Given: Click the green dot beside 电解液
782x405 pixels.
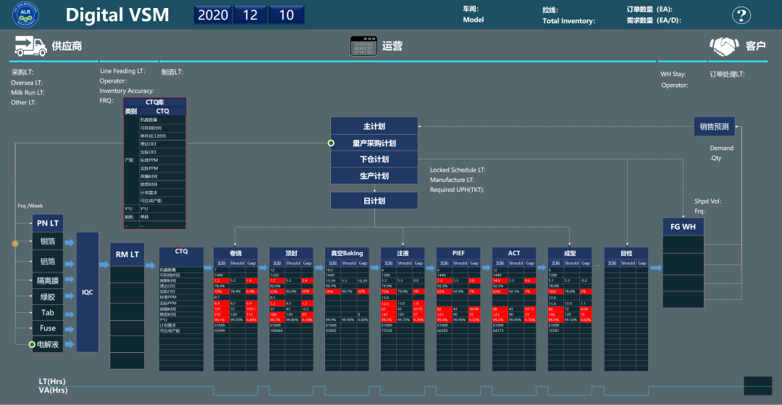Looking at the screenshot, I should tap(32, 344).
